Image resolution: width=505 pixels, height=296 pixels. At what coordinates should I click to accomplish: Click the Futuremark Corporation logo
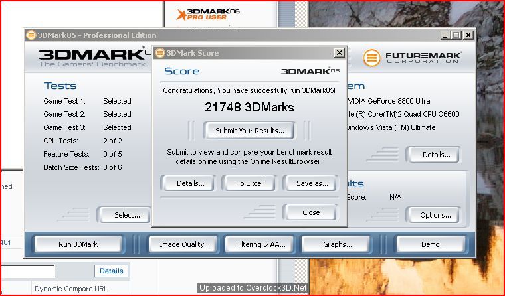413,58
